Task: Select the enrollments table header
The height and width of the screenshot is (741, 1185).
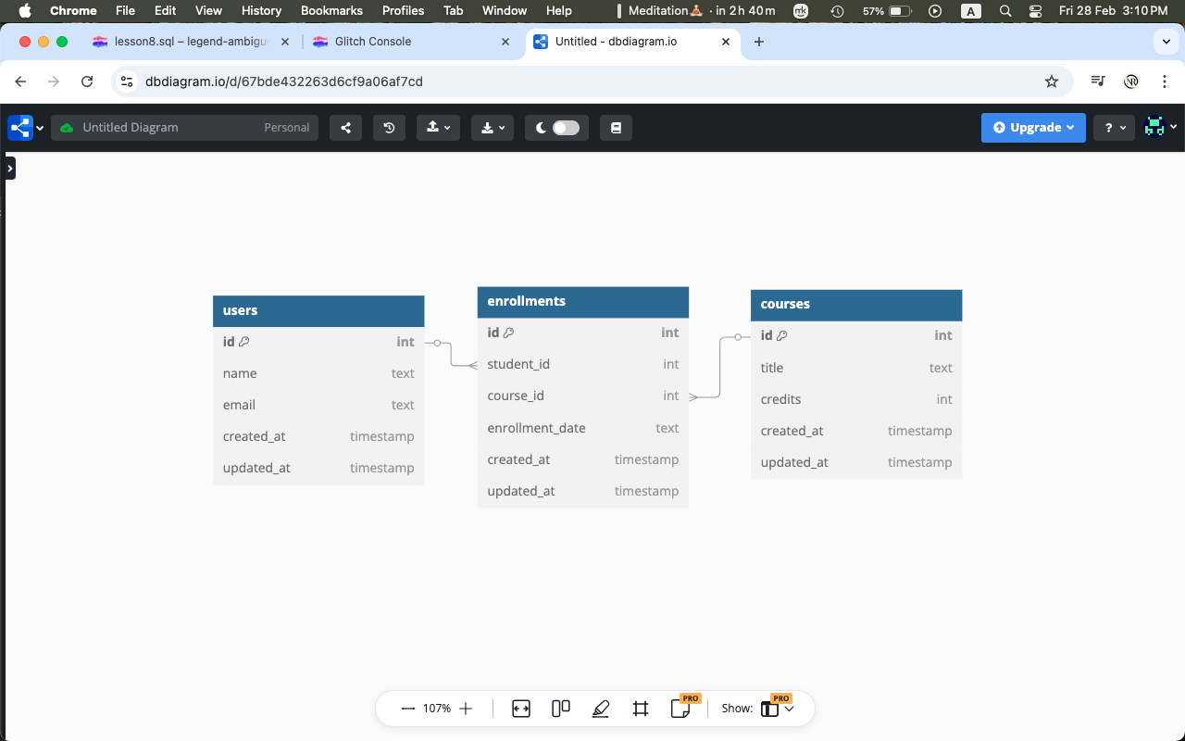Action: [582, 302]
